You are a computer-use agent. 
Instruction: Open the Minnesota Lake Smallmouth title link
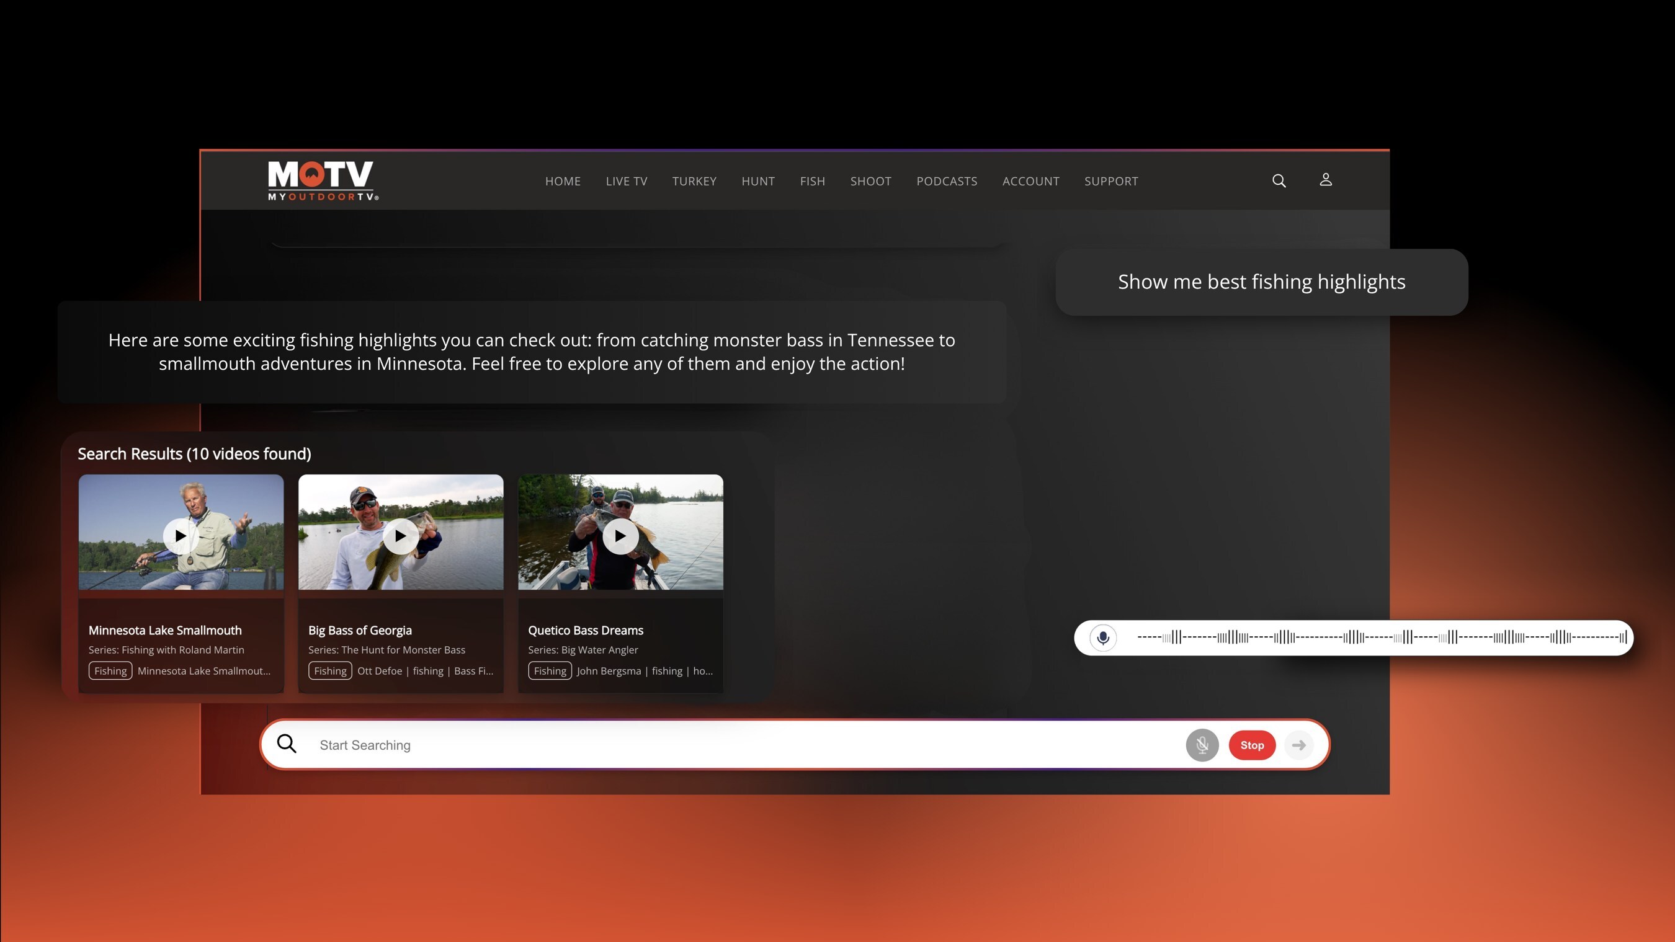point(165,630)
